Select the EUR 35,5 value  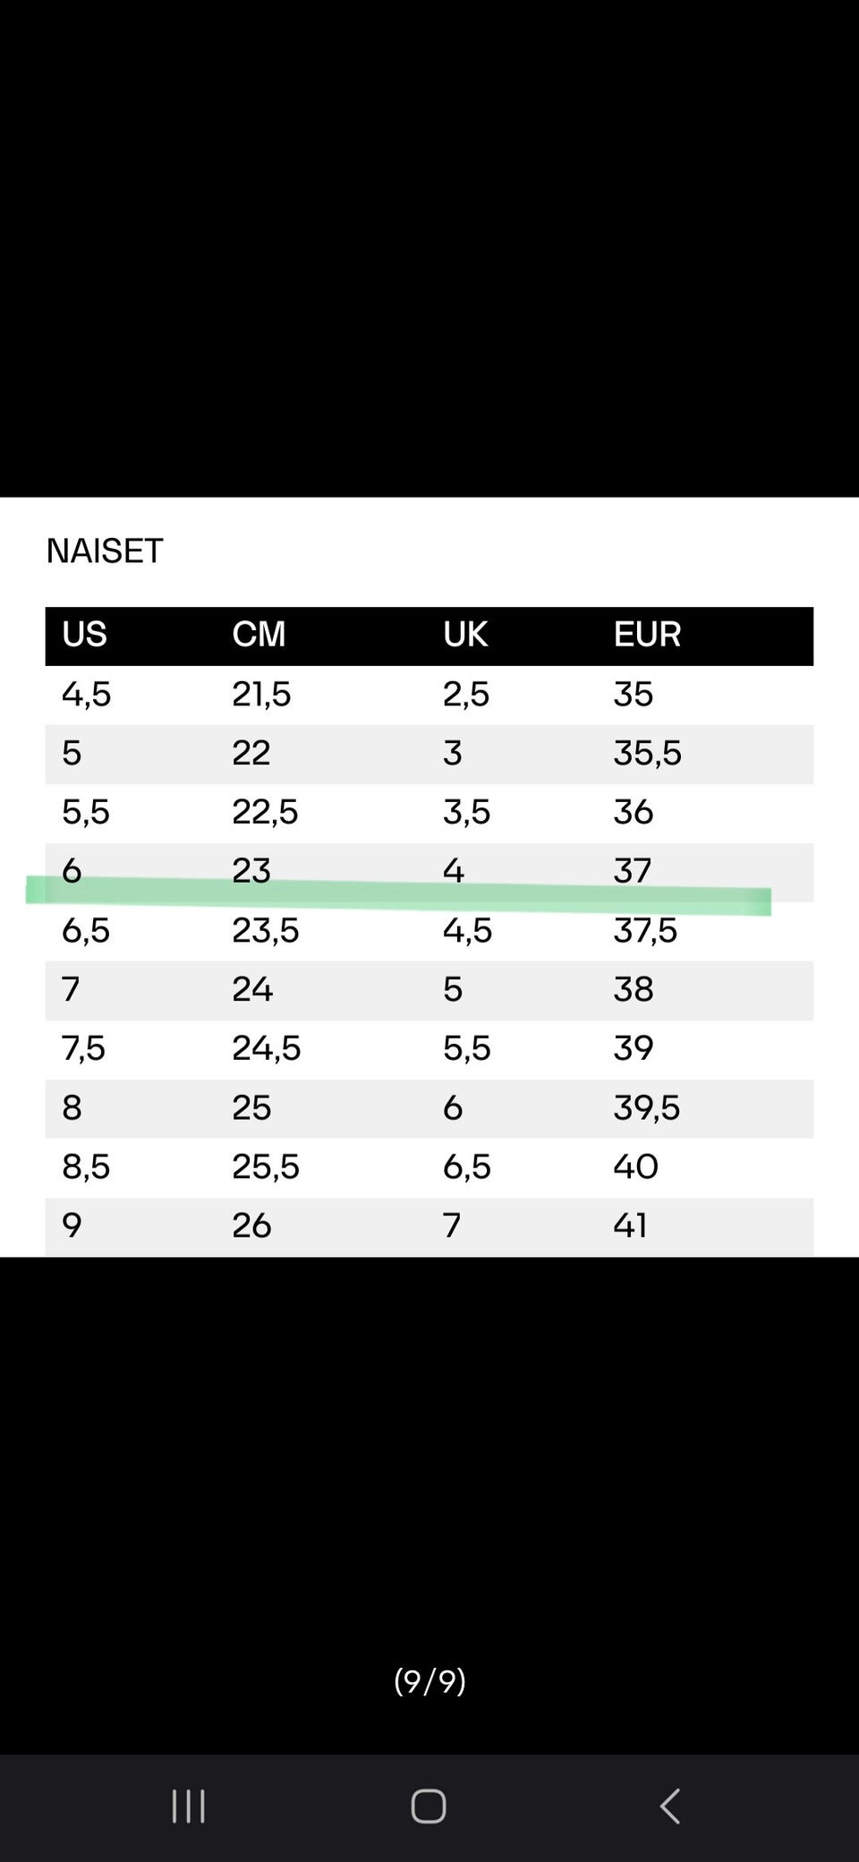click(647, 754)
